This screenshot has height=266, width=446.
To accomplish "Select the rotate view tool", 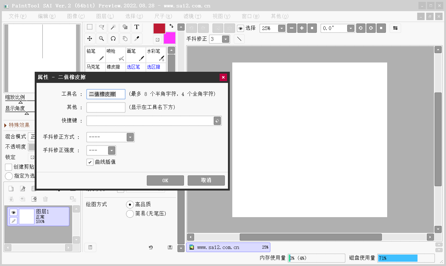I will coord(113,39).
